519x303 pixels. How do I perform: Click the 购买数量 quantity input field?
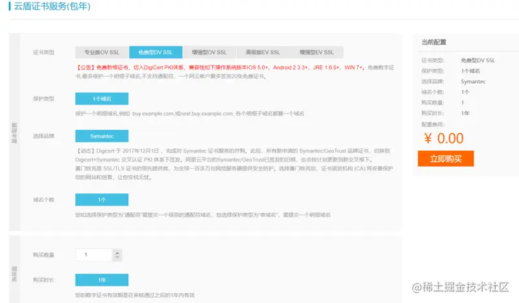click(x=94, y=254)
